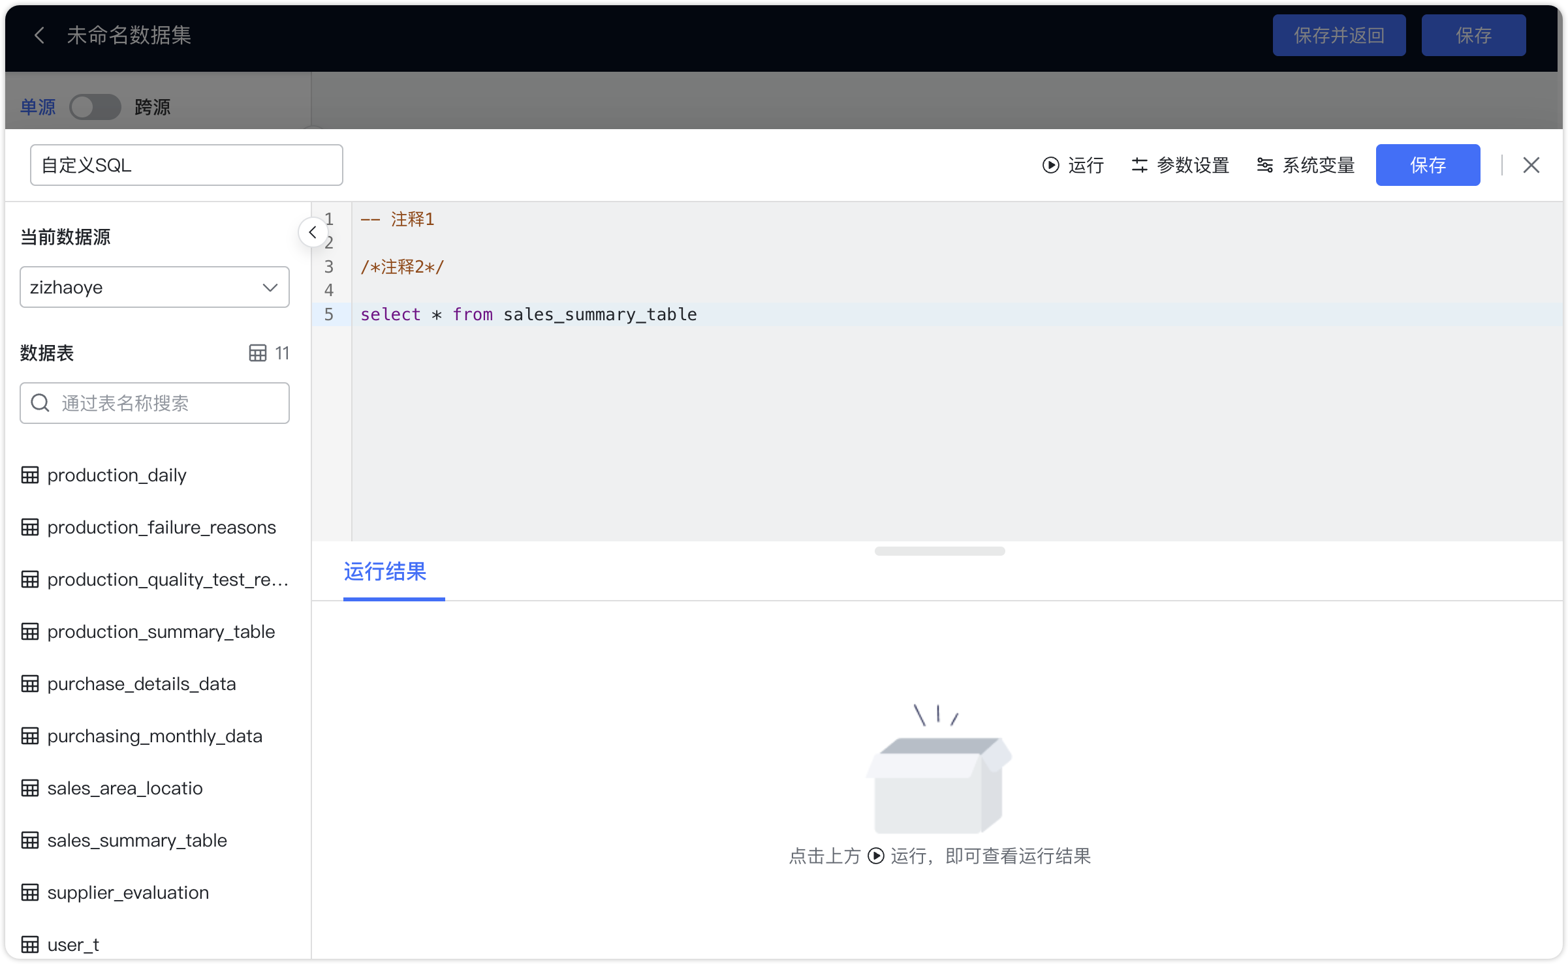Click the 保存并返回 button

(1339, 35)
